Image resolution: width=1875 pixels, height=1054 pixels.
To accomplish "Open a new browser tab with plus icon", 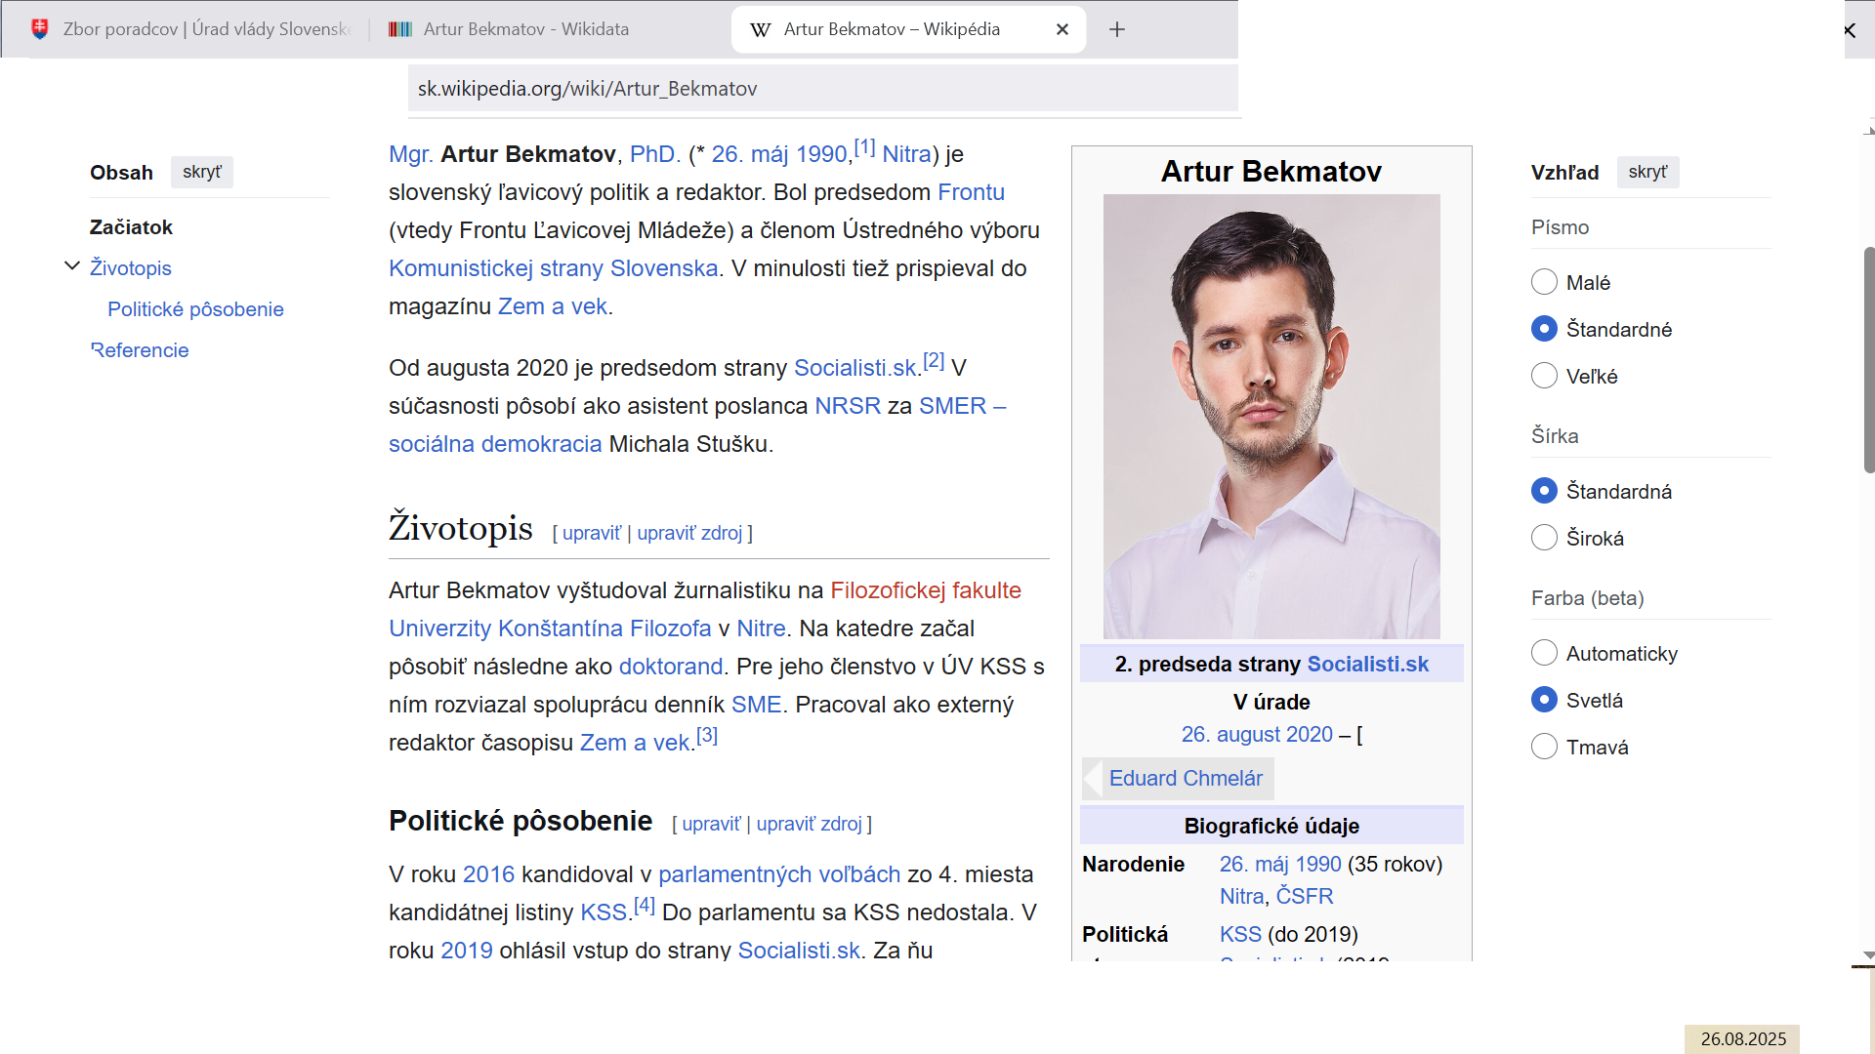I will (1117, 29).
